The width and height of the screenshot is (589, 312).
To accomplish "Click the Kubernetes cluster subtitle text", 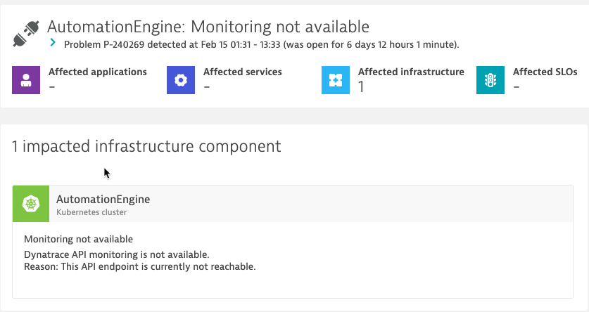I will tap(91, 212).
